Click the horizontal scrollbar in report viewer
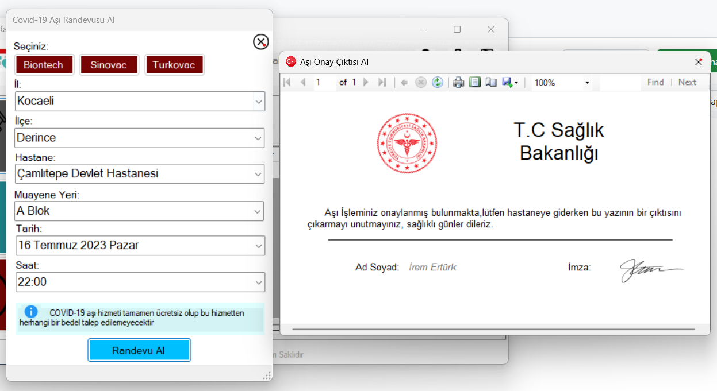This screenshot has width=717, height=391. click(x=493, y=330)
